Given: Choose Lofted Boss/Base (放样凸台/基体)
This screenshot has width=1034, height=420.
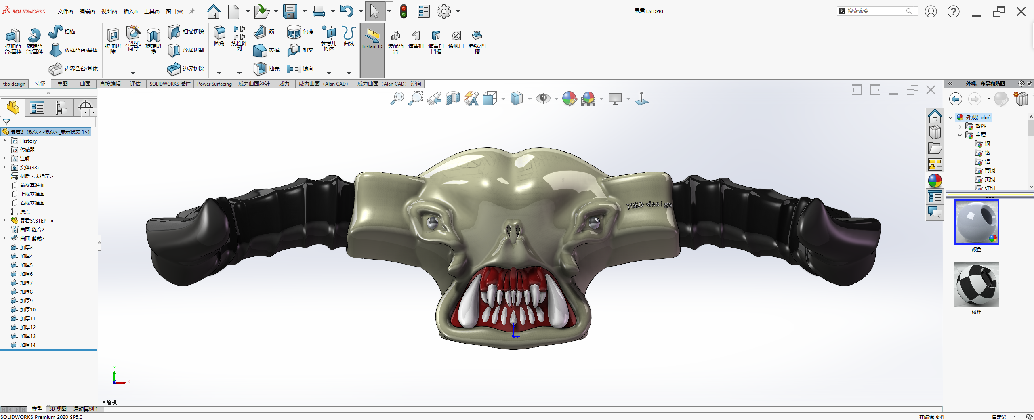Looking at the screenshot, I should (x=74, y=50).
